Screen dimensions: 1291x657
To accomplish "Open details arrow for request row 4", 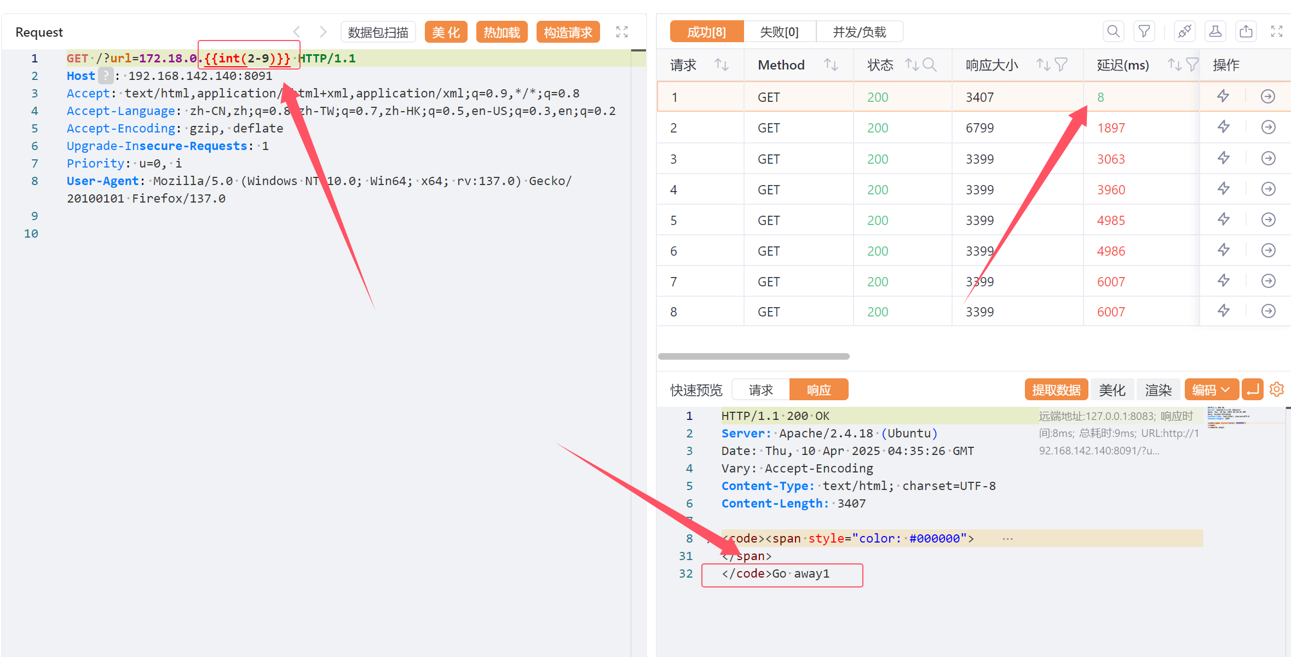I will 1268,189.
